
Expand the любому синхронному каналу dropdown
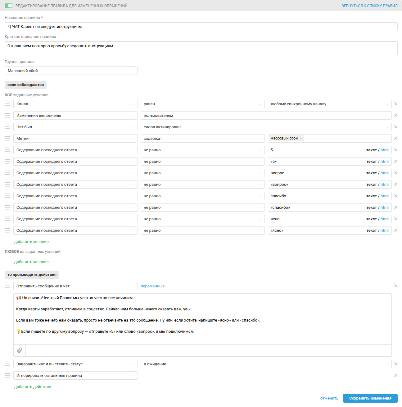click(x=329, y=104)
